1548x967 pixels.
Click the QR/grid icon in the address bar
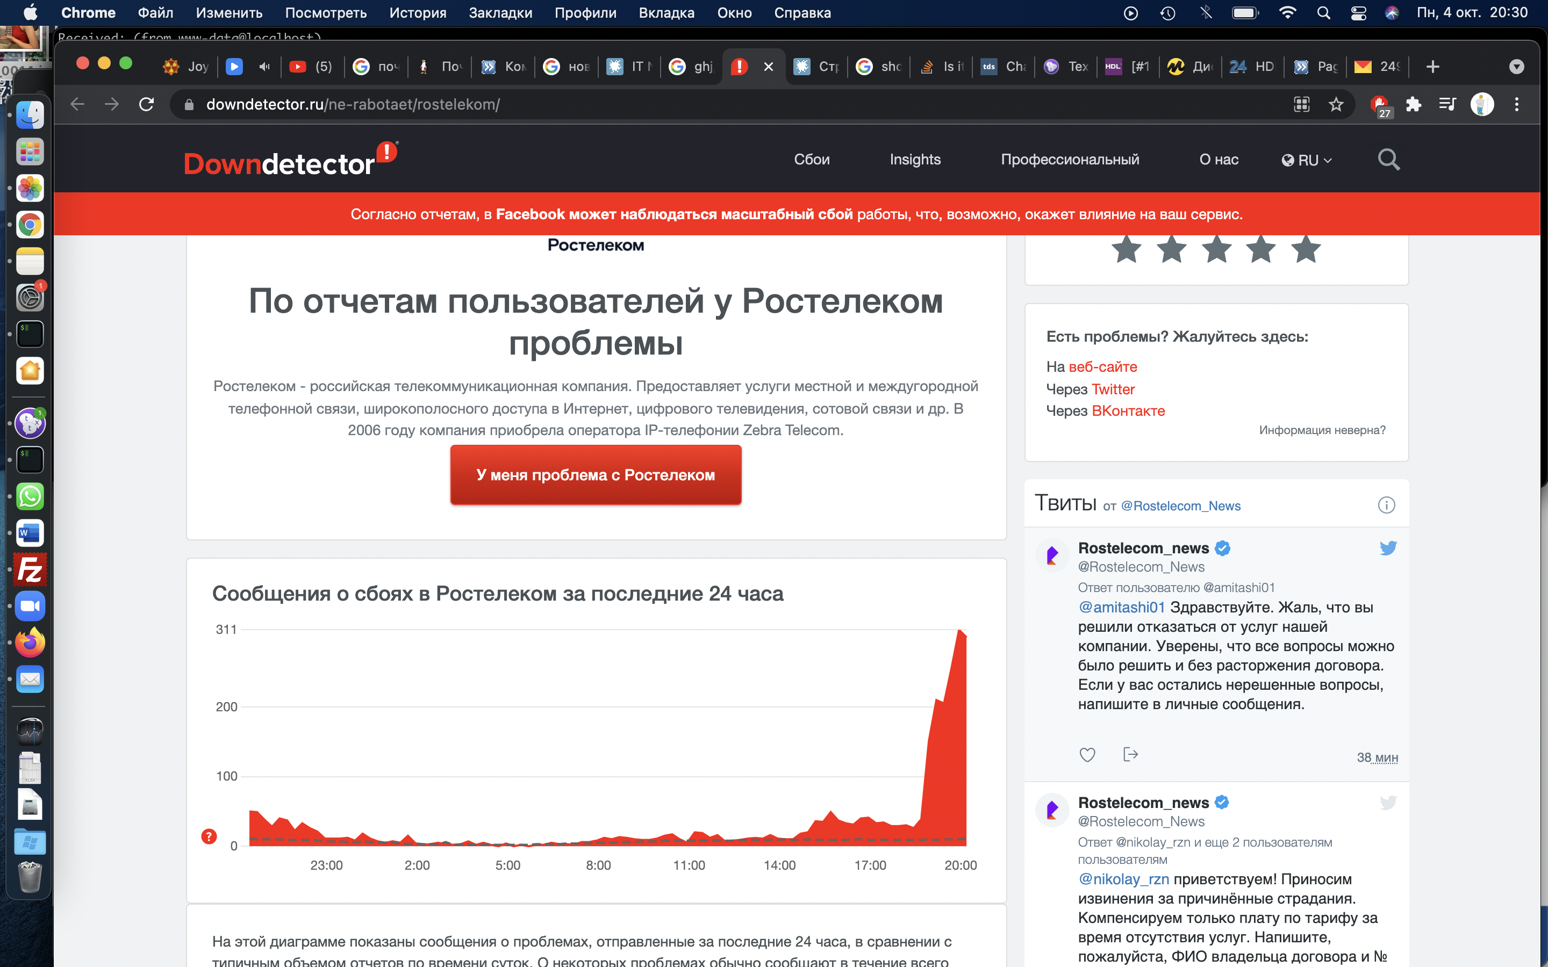click(x=1302, y=104)
